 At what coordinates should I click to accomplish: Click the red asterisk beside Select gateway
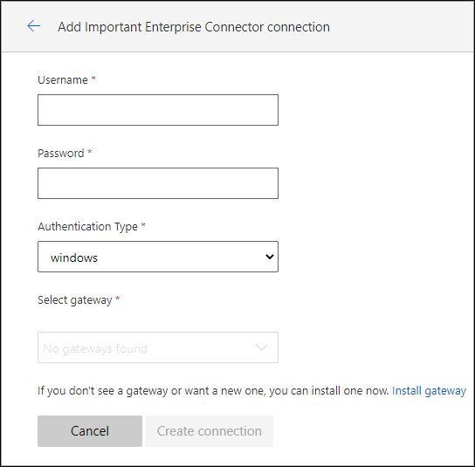[x=118, y=299]
